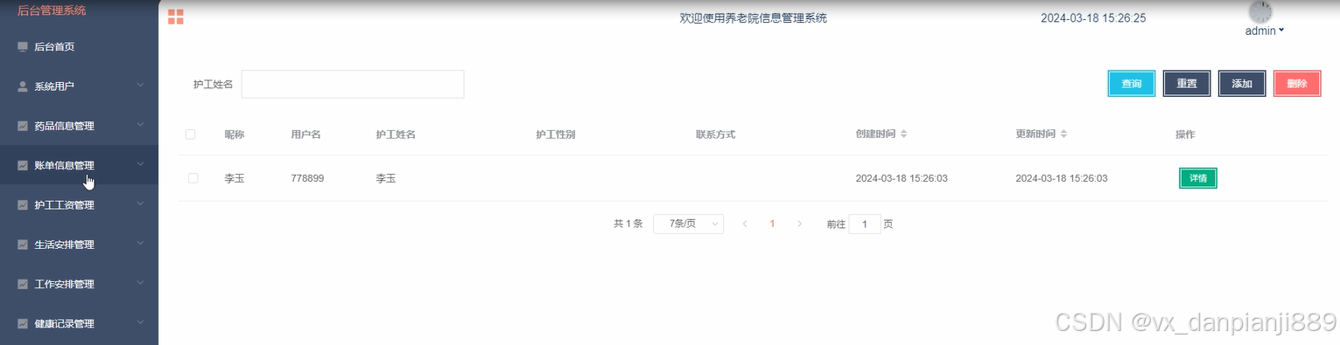Click the 操作 column header
Screen dimensions: 1340x345
(x=1185, y=135)
